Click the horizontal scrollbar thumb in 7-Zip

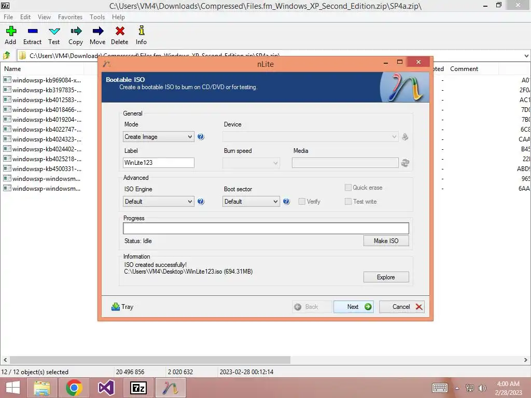click(150, 360)
